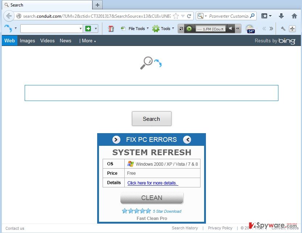Mute the radio speaker icon

point(230,29)
